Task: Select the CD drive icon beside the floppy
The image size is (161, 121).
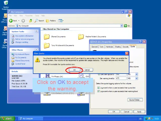Action: click(81, 76)
